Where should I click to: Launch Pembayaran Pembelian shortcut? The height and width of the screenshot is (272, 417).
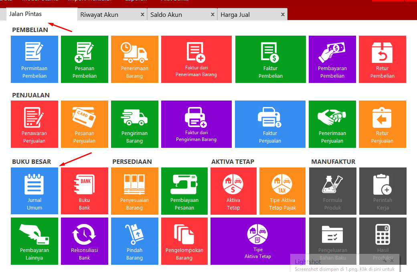tap(332, 59)
